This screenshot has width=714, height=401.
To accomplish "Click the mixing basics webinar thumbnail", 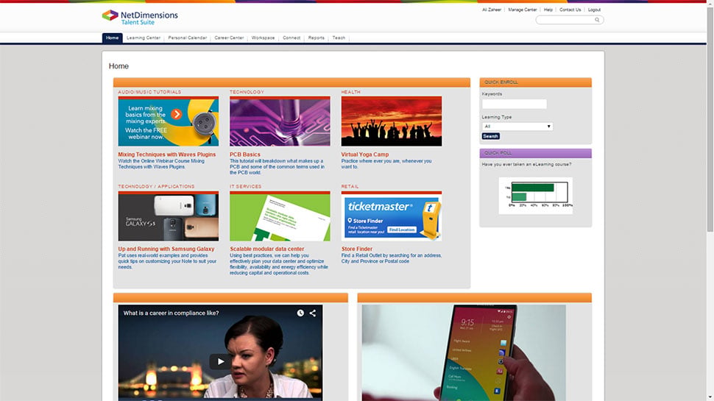I will 169,121.
